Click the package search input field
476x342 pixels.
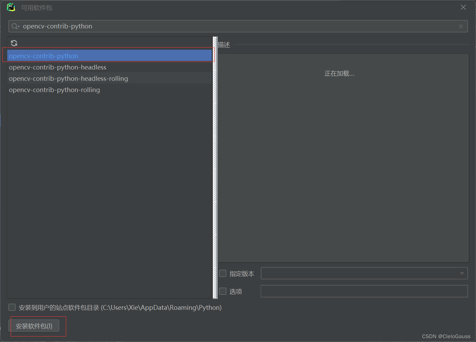(238, 26)
